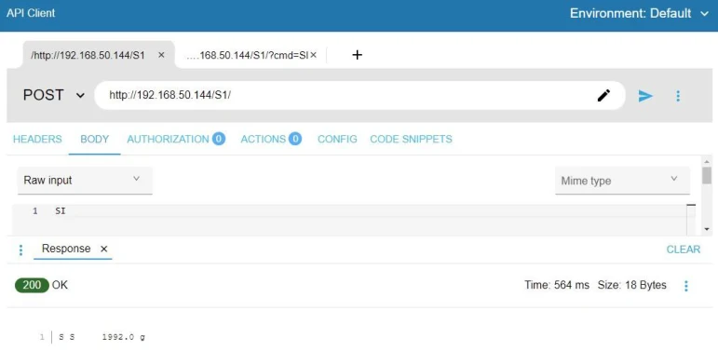Viewport: 718px width, 351px height.
Task: Select the BODY tab
Action: point(95,139)
